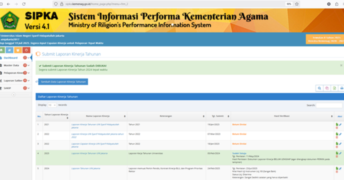Collapse the sidebar with the round arrow button

pos(14,95)
